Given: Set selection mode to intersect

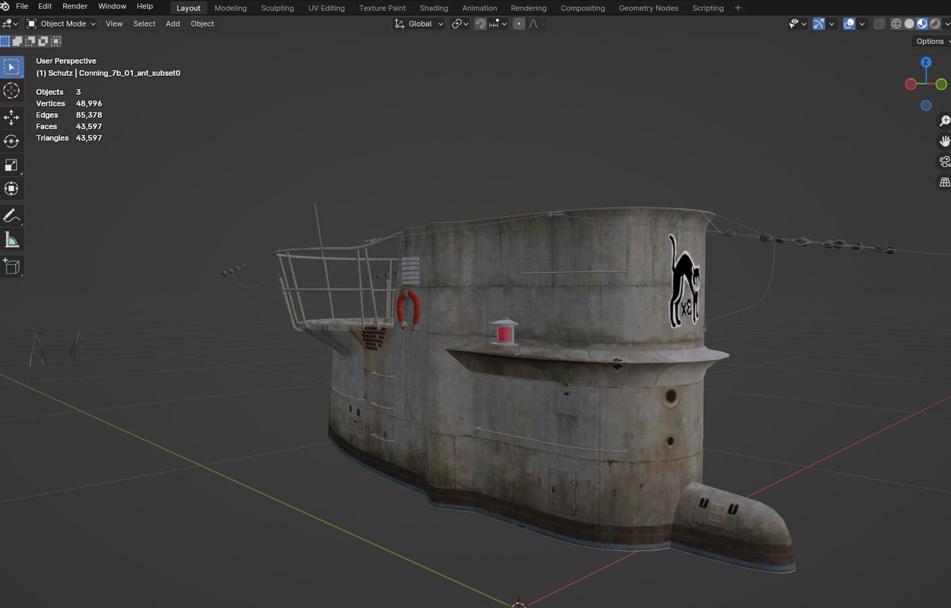Looking at the screenshot, I should point(57,41).
